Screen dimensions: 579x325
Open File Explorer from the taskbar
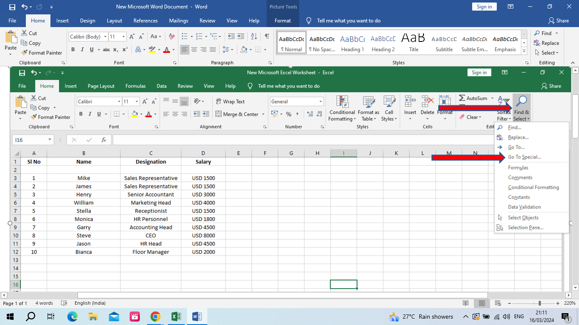tap(93, 317)
